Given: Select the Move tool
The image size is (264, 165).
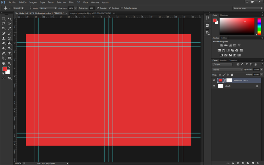Looking at the screenshot, I should 10,19.
